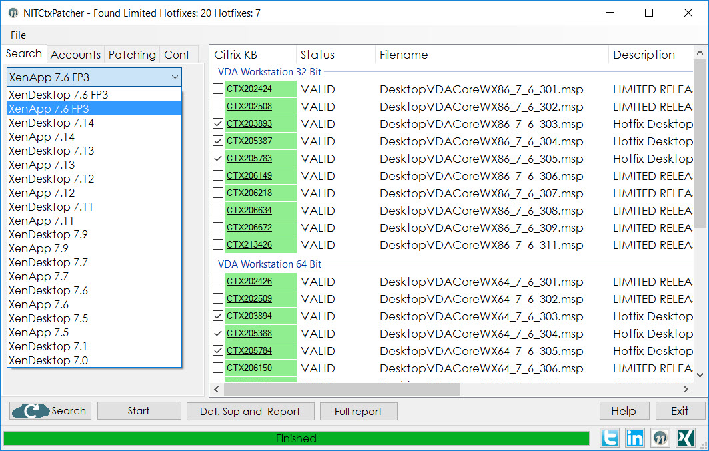Check the CTX206149 hotfix checkbox
This screenshot has height=451, width=709.
[218, 175]
